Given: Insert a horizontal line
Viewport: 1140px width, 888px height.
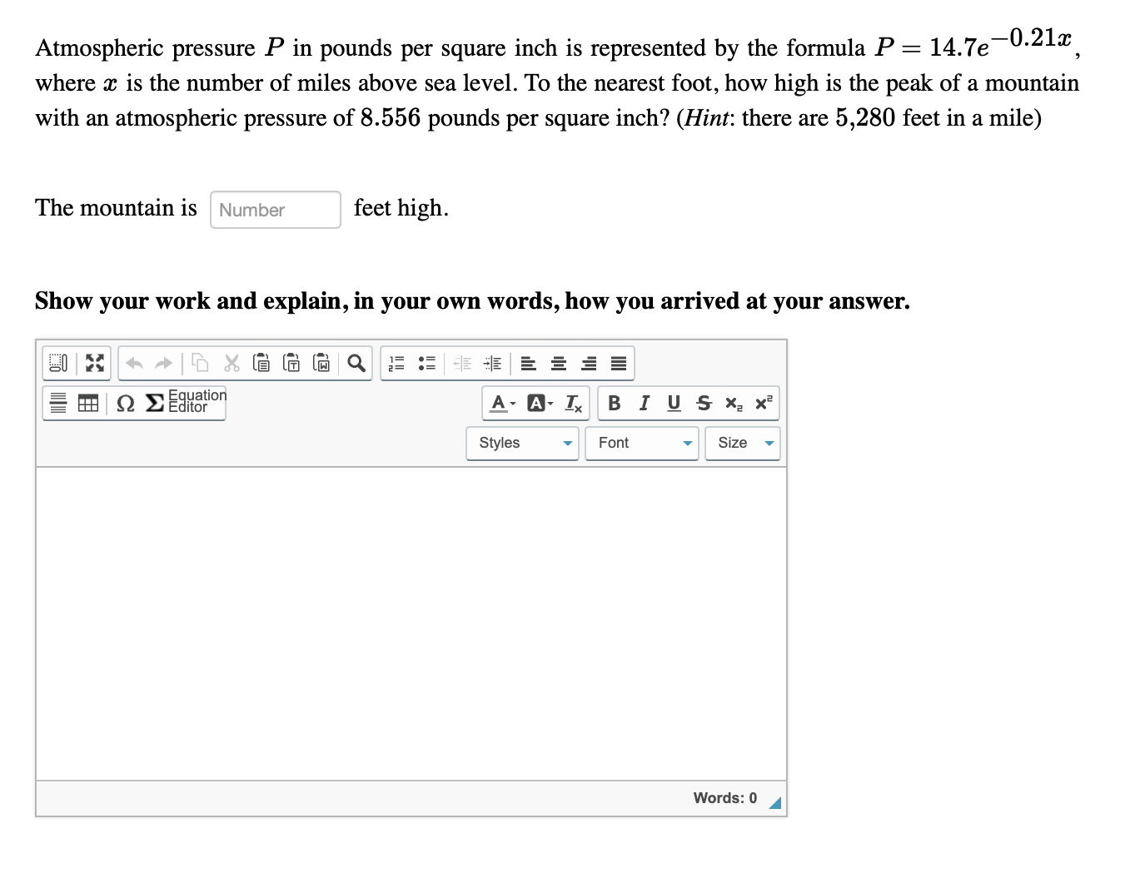Looking at the screenshot, I should tap(57, 403).
